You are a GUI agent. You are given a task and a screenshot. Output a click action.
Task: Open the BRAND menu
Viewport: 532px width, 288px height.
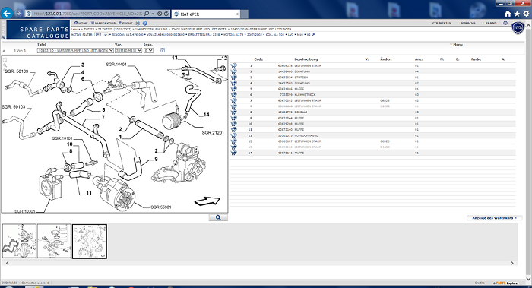pos(491,23)
